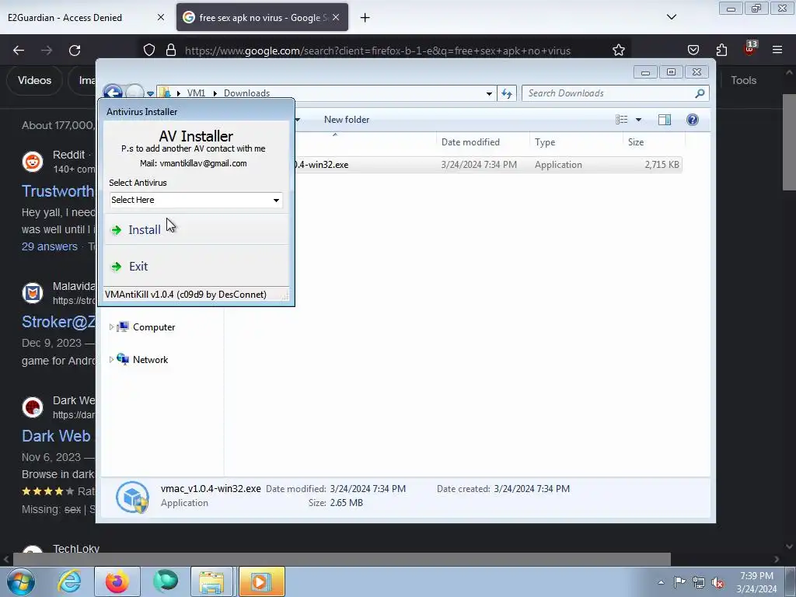The width and height of the screenshot is (796, 597).
Task: Toggle the Explorer preview pane
Action: tap(665, 120)
